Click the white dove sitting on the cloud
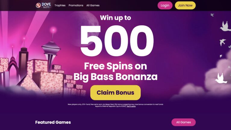 221,78
